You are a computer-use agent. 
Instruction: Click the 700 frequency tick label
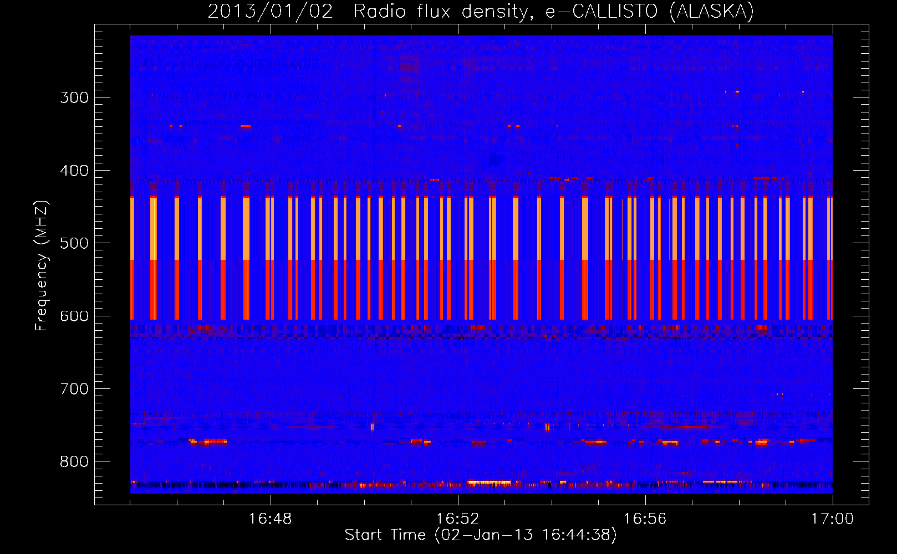point(74,389)
